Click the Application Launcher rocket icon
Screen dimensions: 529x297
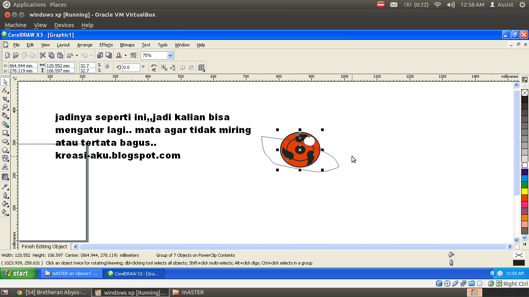119,55
